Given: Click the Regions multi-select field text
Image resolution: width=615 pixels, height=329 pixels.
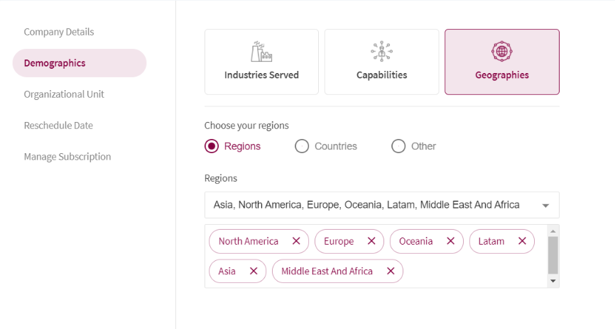Looking at the screenshot, I should [x=366, y=205].
